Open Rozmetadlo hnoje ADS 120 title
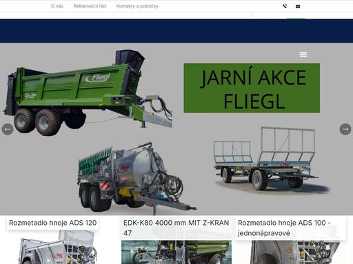 pos(52,223)
